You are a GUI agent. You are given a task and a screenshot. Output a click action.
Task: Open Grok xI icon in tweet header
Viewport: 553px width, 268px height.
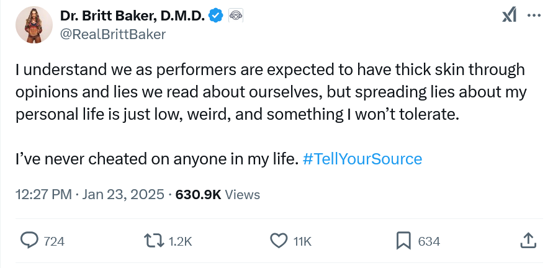pyautogui.click(x=510, y=15)
